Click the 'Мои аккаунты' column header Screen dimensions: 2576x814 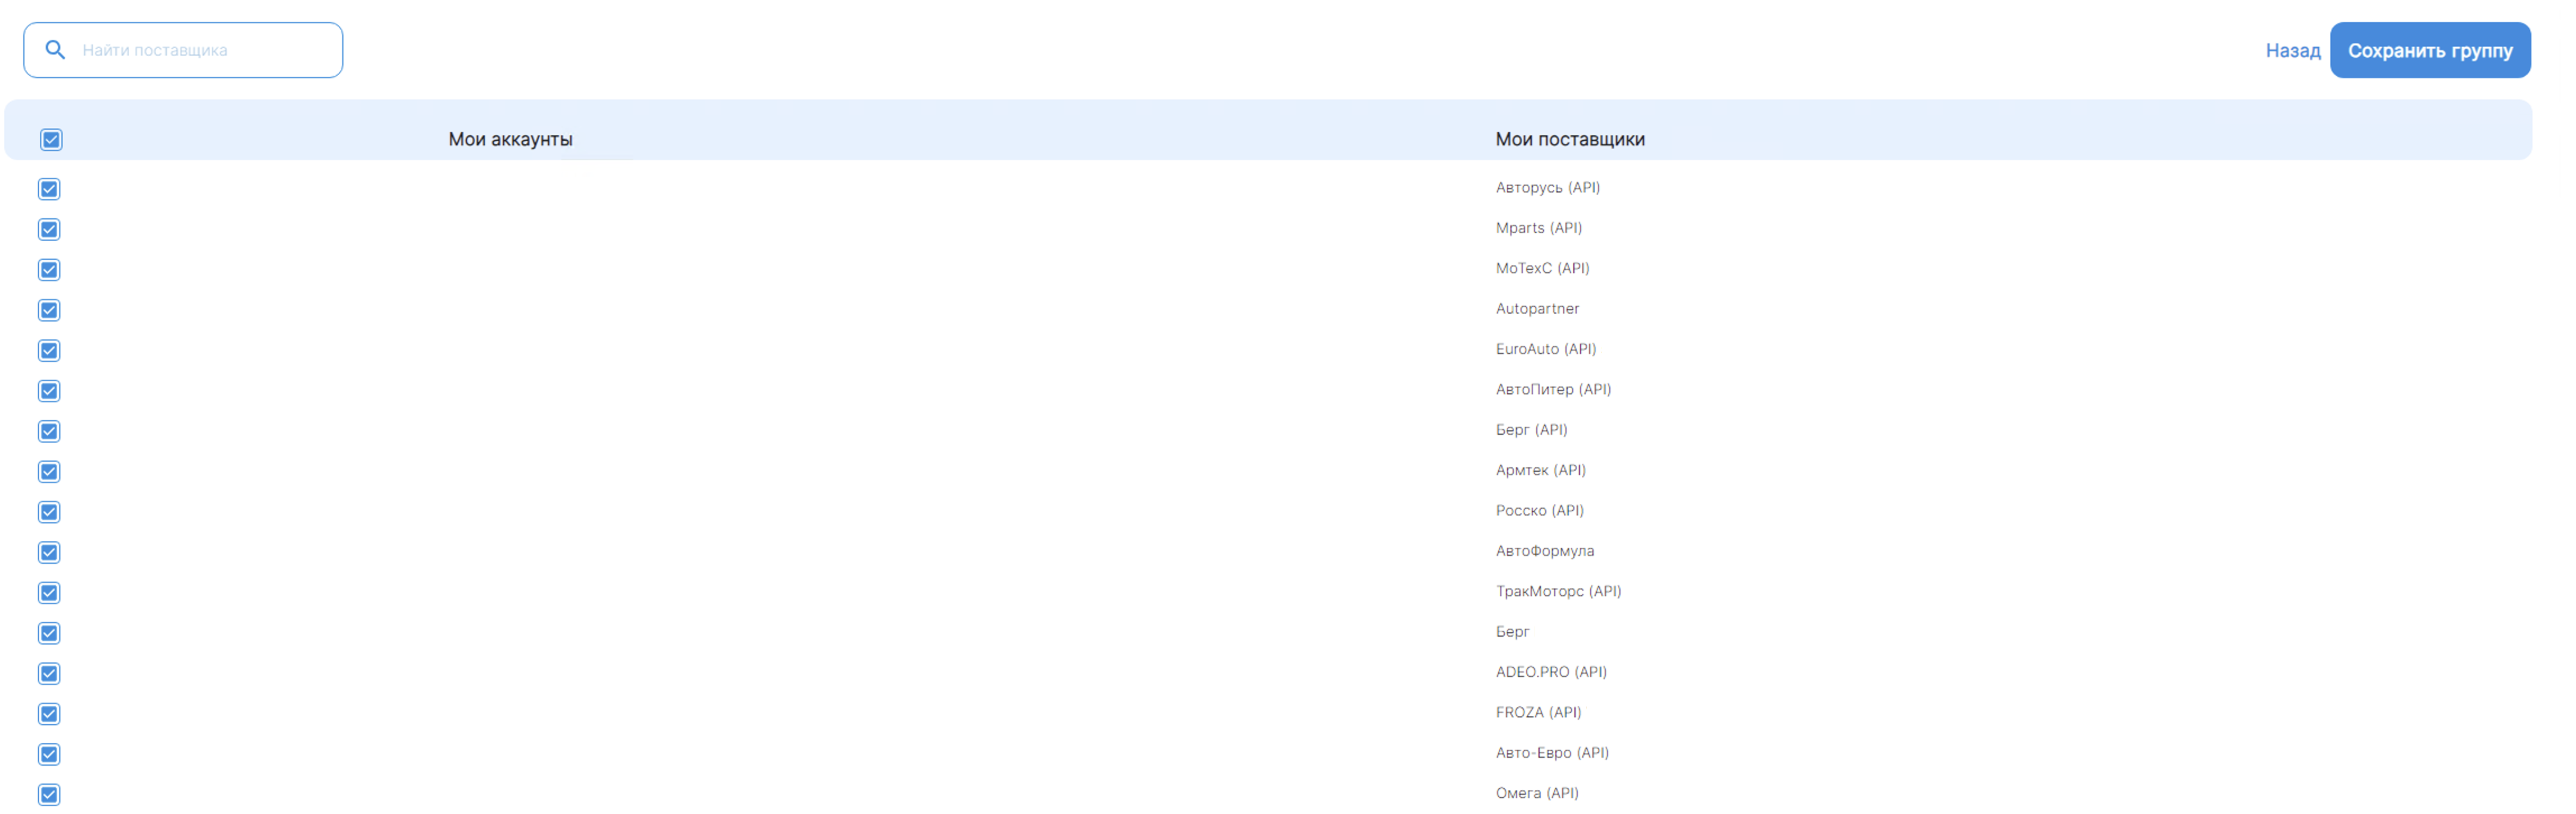[510, 139]
